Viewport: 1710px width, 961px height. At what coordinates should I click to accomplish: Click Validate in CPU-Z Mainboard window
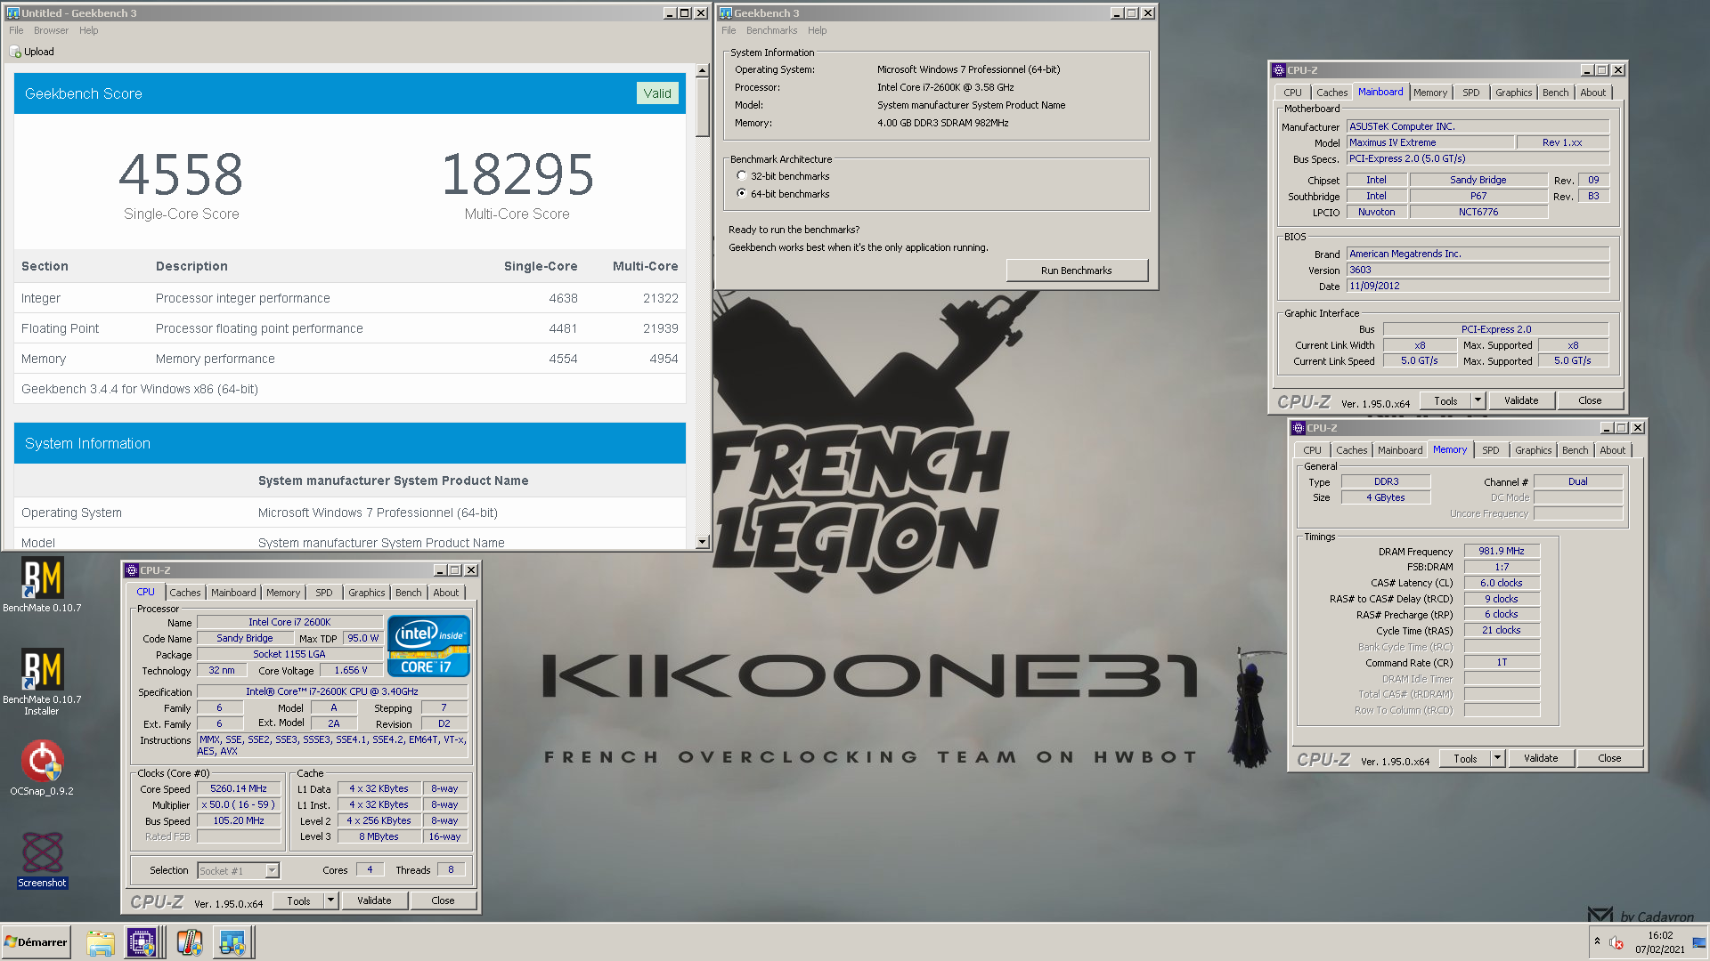tap(1521, 400)
